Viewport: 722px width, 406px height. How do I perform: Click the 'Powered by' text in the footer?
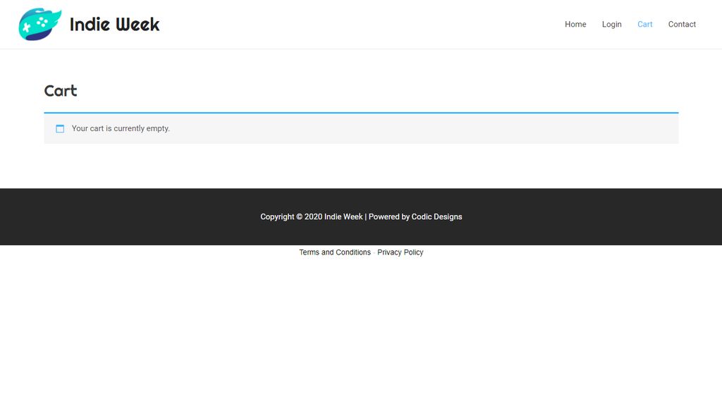pyautogui.click(x=388, y=217)
